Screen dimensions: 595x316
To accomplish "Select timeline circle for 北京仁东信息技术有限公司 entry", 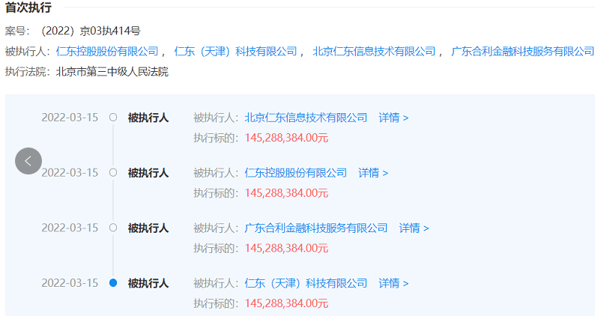I will coord(113,118).
